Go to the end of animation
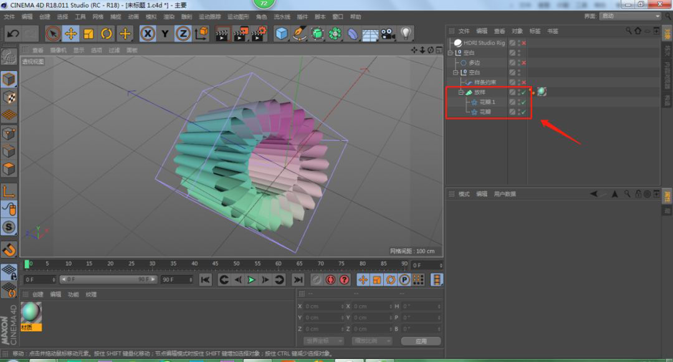The width and height of the screenshot is (673, 362). (x=298, y=280)
